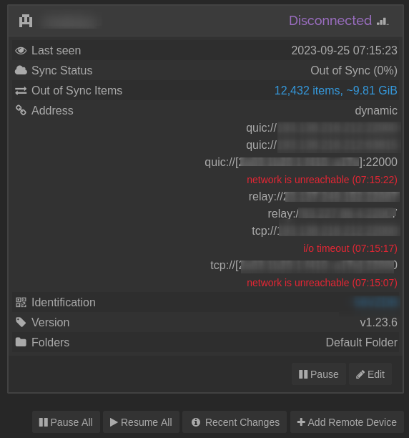Click the blurred device name in header
This screenshot has height=438, width=409.
pos(69,21)
